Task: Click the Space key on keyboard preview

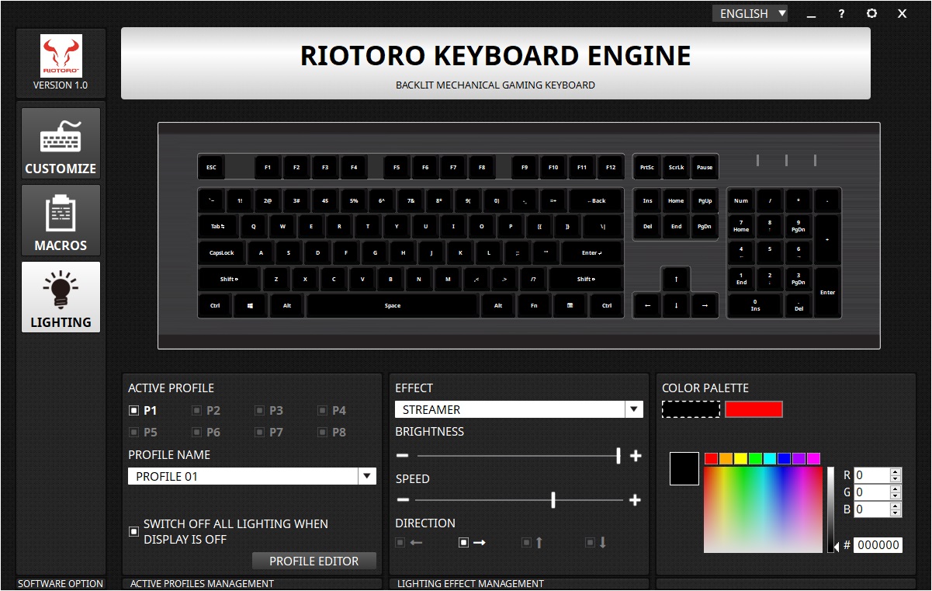Action: (x=393, y=305)
